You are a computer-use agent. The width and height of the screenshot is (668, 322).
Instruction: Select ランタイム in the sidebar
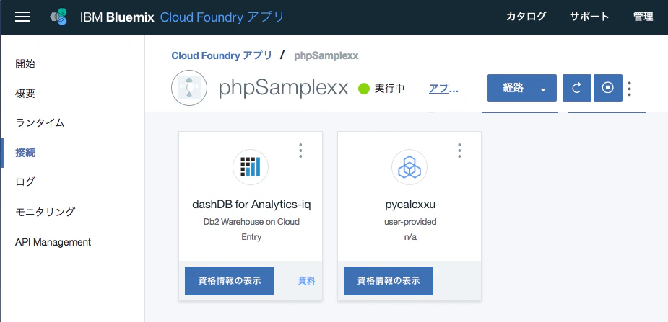(40, 122)
